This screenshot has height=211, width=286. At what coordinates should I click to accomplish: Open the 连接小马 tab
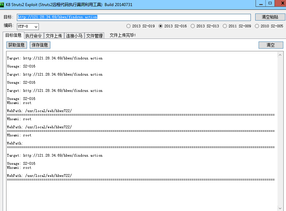click(x=74, y=36)
